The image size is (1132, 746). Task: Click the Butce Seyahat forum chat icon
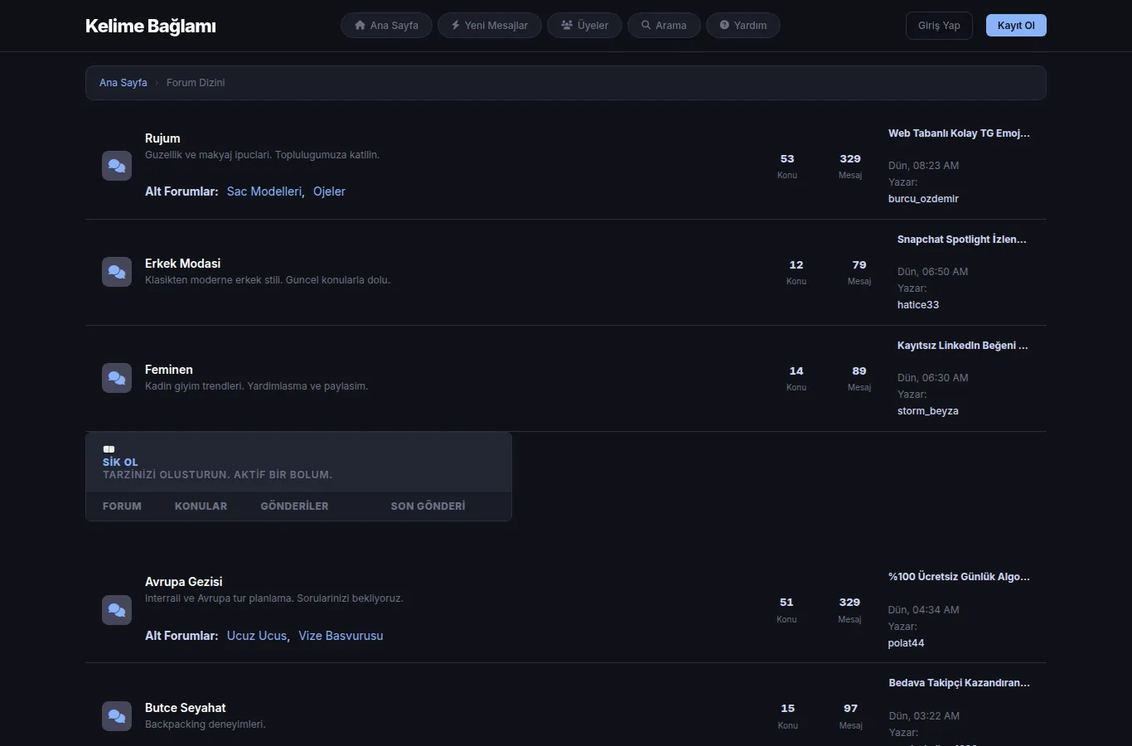[117, 716]
